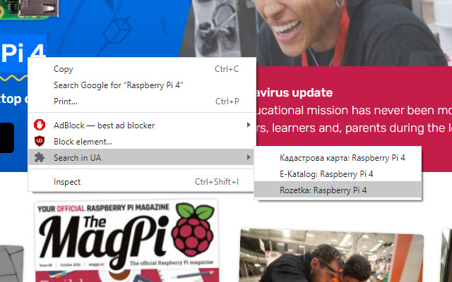The image size is (452, 282).
Task: Click the puzzle piece extension icon
Action: [x=40, y=157]
